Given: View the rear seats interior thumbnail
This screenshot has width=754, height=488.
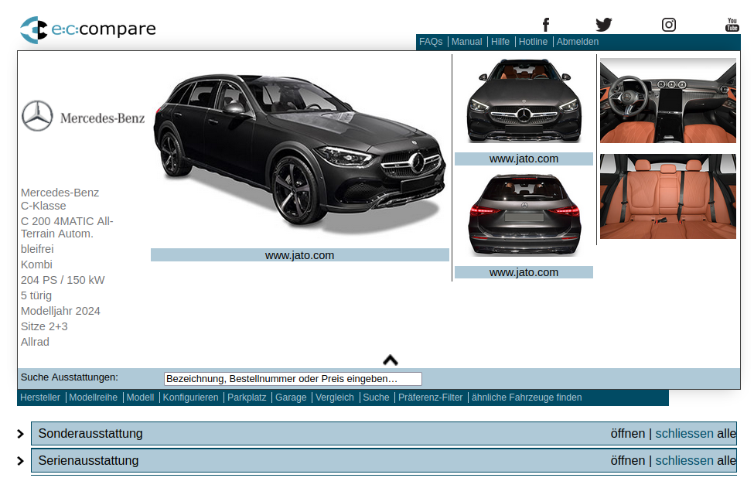Looking at the screenshot, I should 668,196.
